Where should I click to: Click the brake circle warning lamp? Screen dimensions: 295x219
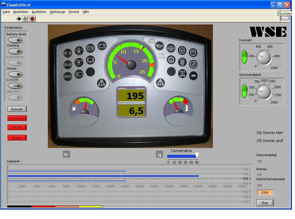[90, 60]
